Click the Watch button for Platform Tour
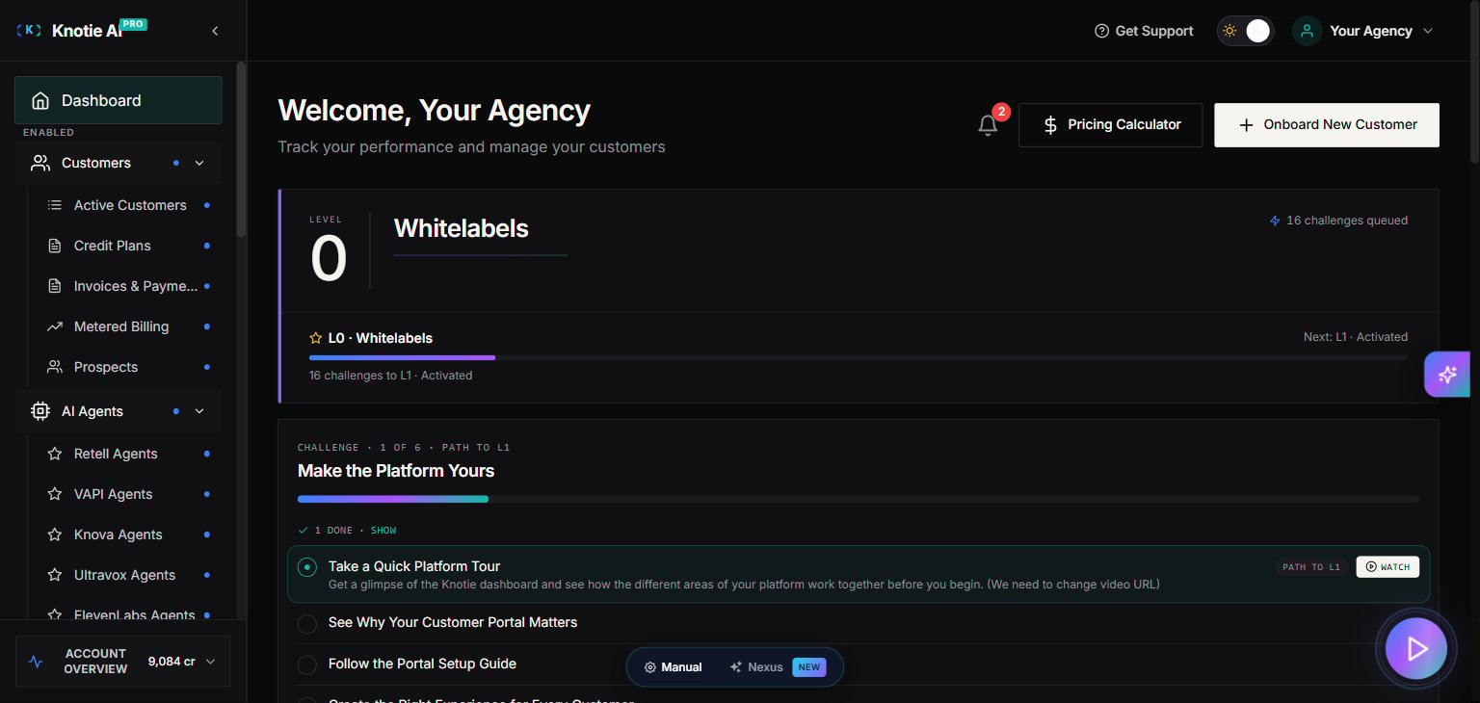Screen dimensions: 1480x703 1387,567
